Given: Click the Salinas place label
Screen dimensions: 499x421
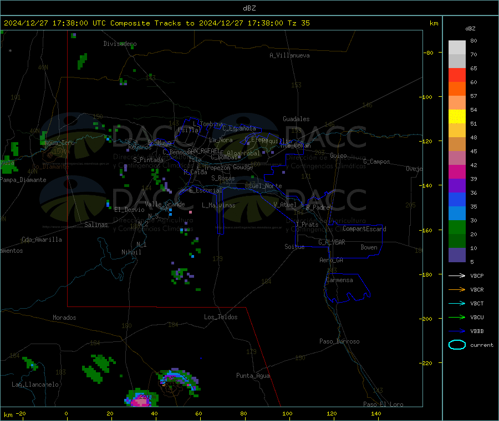Looking at the screenshot, I should pyautogui.click(x=96, y=225).
